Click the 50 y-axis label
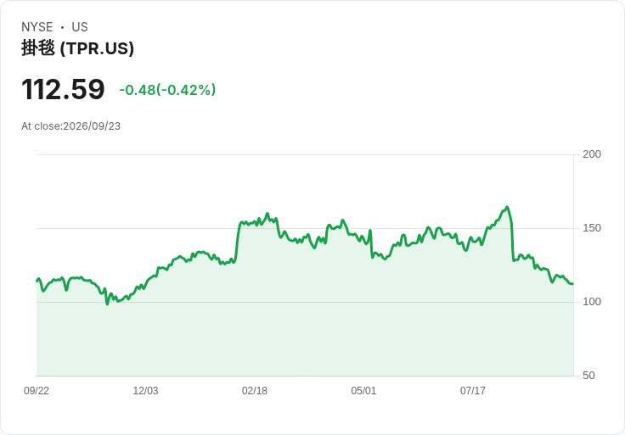 coord(588,376)
